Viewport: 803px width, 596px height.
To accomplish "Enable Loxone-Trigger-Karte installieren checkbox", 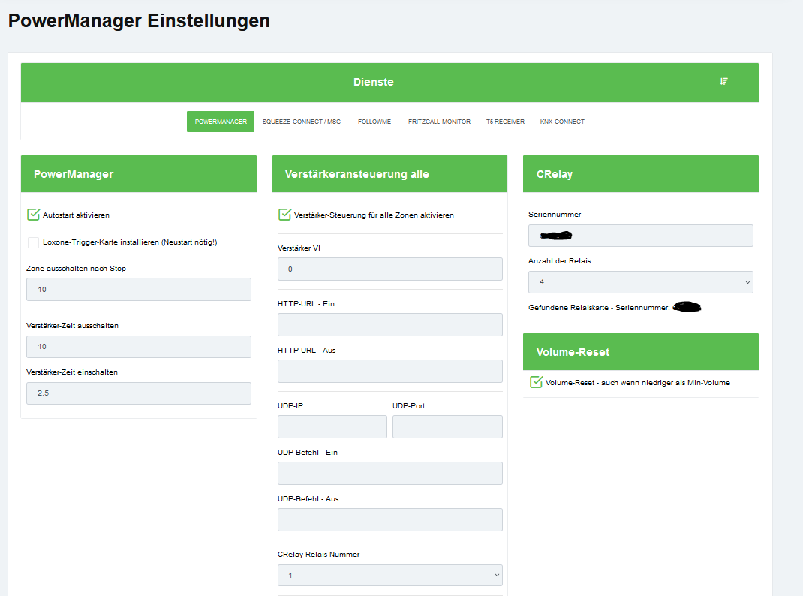I will [33, 242].
